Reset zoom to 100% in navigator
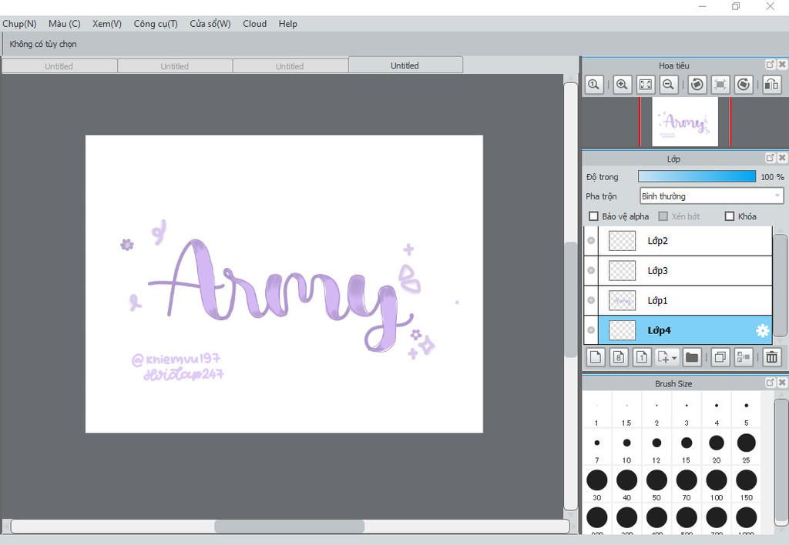 [594, 85]
